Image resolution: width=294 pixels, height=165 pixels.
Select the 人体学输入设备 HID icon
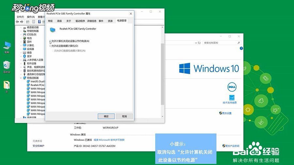pyautogui.click(x=24, y=60)
